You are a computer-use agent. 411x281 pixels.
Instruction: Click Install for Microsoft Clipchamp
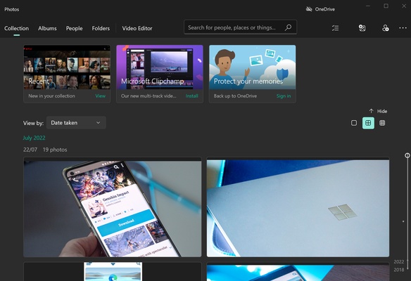[x=192, y=96]
